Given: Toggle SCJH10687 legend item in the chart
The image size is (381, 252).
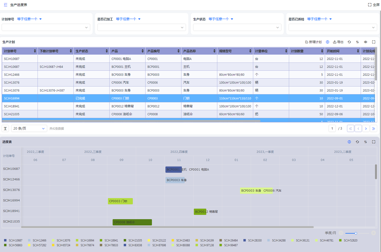Looking at the screenshot, I should tap(13, 240).
